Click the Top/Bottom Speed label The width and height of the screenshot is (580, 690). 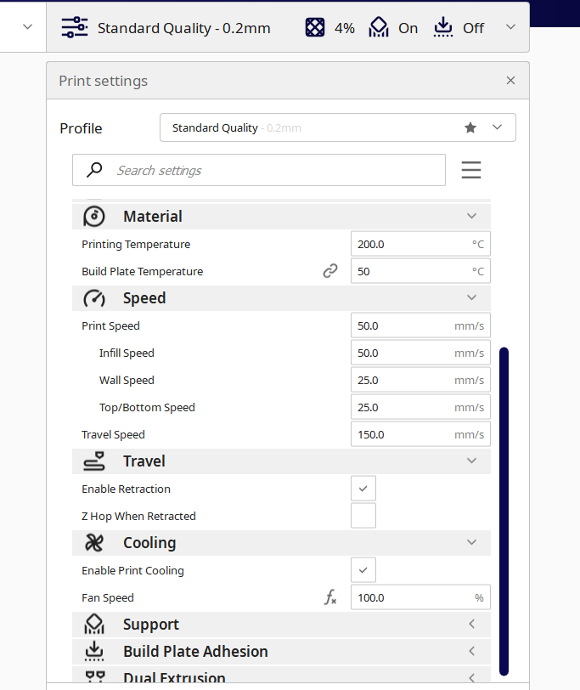point(147,408)
